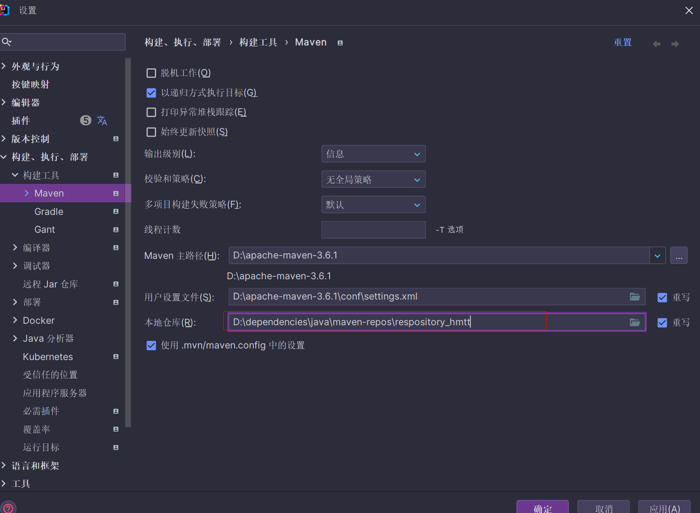The image size is (700, 513).
Task: Click the project-level icon beside Kubernetes
Action: pyautogui.click(x=116, y=357)
